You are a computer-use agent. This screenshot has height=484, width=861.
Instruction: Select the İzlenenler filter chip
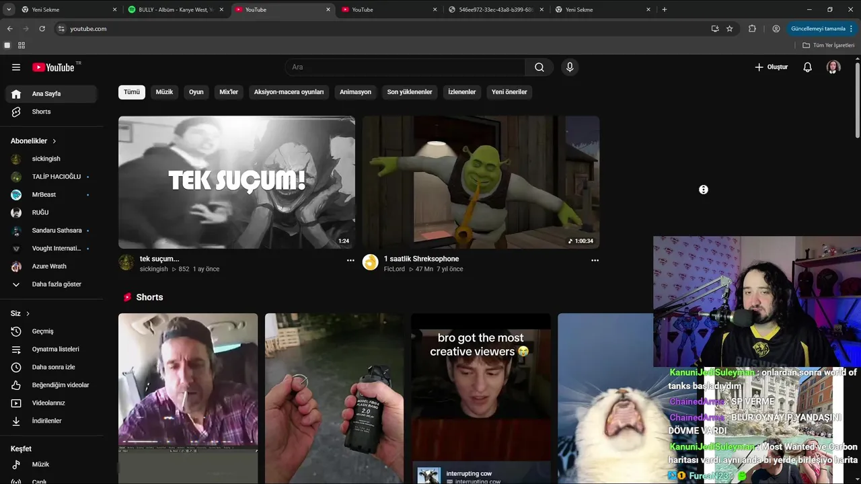tap(462, 92)
